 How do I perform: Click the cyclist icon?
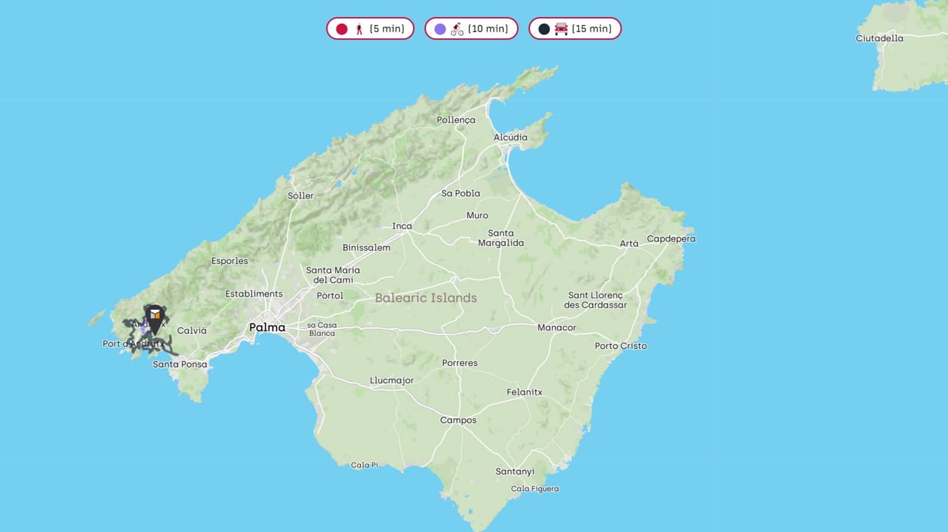(x=457, y=29)
